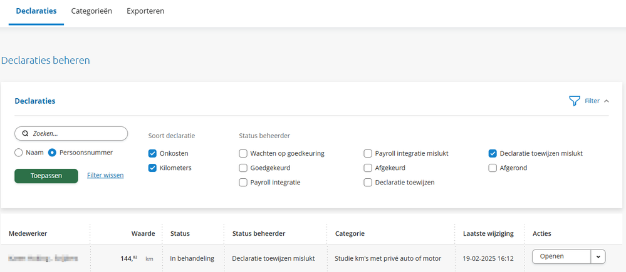Sort by the Laatste wijziging column header
Viewport: 626px width, 272px height.
pyautogui.click(x=488, y=233)
